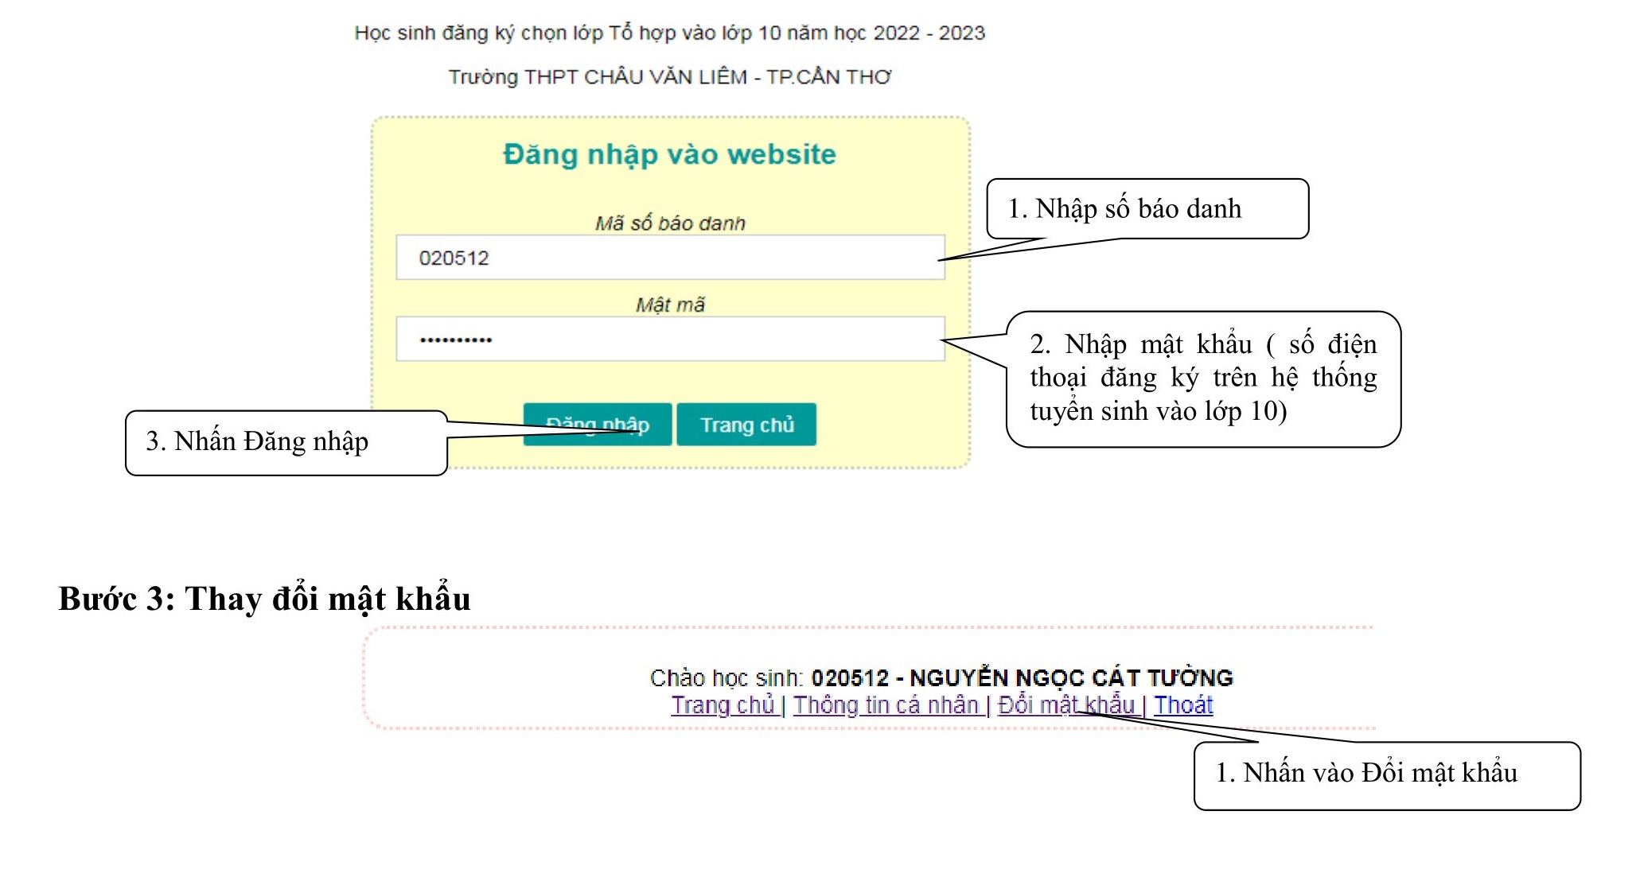Viewport: 1640px width, 885px height.
Task: Click the Mật mã password field
Action: coord(670,340)
